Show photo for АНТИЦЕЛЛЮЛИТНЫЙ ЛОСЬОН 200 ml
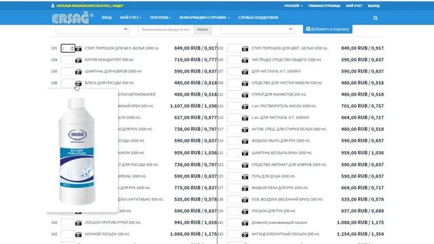The width and height of the screenshot is (434, 244). pyautogui.click(x=245, y=235)
